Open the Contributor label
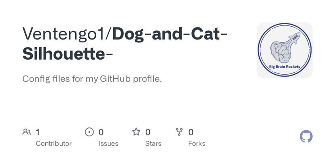The width and height of the screenshot is (335, 167). click(53, 144)
